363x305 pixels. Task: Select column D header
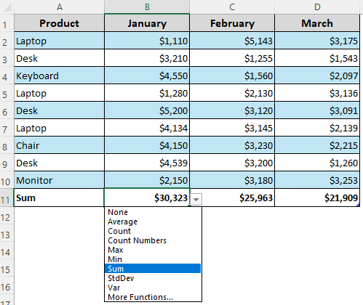[317, 7]
